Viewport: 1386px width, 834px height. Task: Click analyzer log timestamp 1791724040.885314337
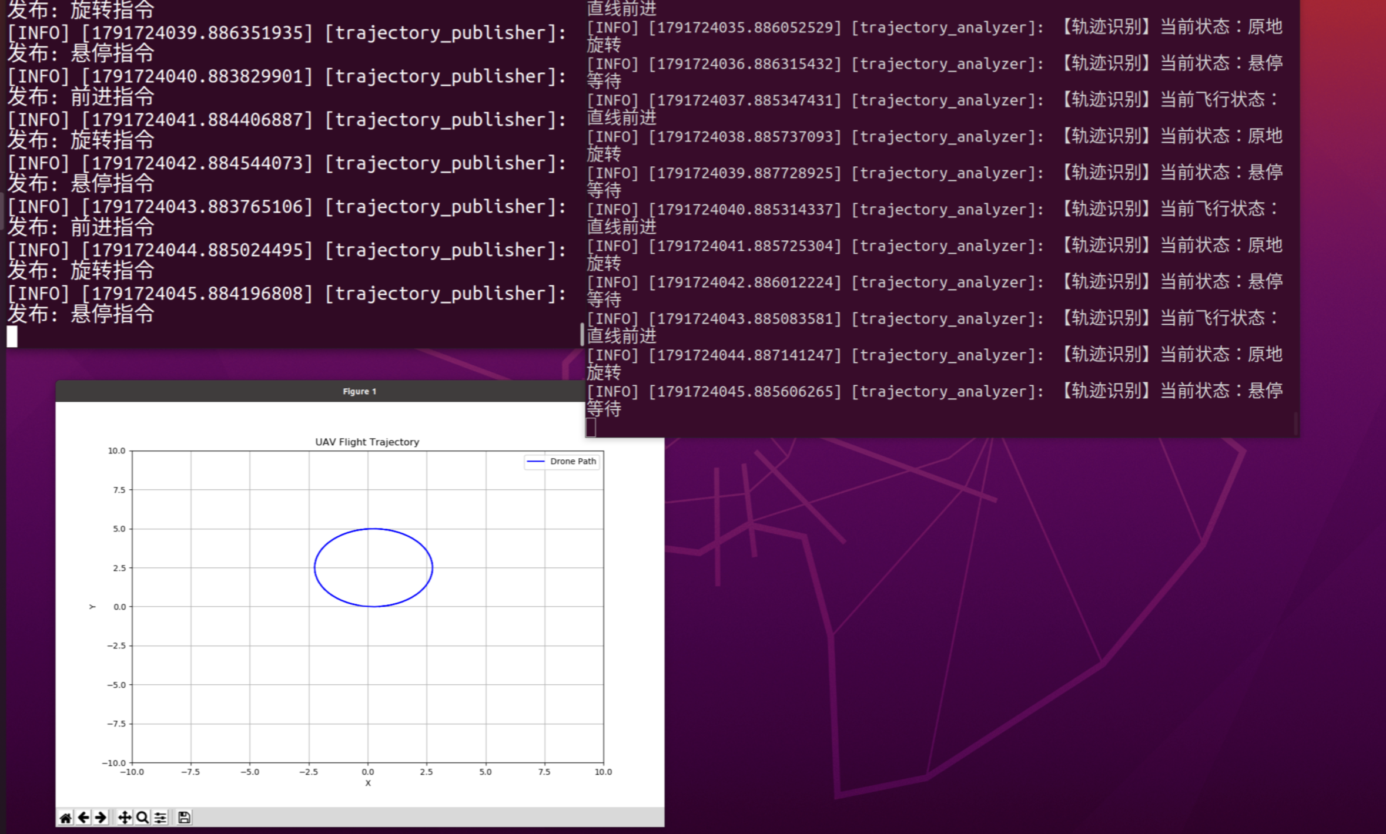click(x=745, y=210)
